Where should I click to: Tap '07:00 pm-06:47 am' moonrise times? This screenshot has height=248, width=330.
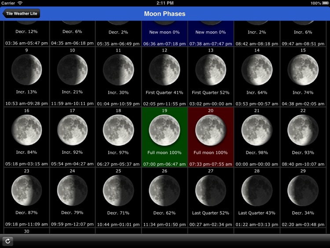click(x=165, y=164)
